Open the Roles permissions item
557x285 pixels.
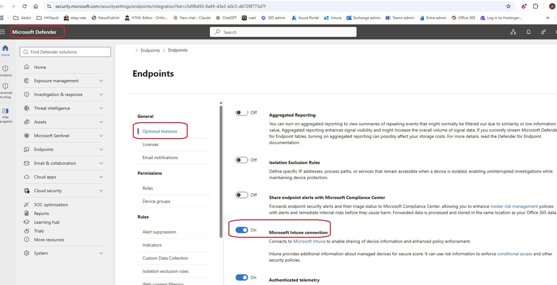[x=148, y=188]
